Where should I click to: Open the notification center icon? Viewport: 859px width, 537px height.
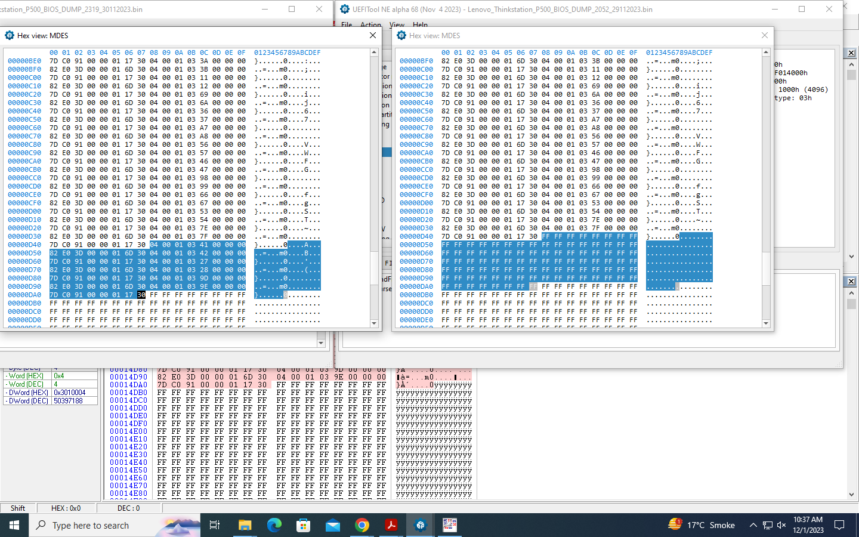click(839, 525)
